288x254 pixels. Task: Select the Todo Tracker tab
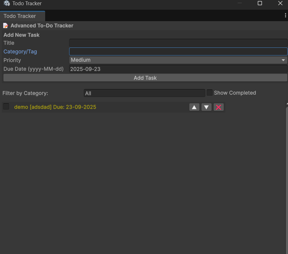click(23, 16)
